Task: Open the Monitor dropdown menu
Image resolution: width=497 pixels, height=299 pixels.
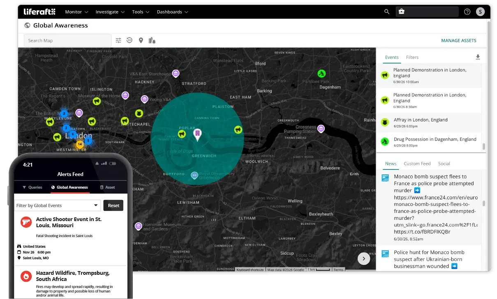Action: pos(76,12)
